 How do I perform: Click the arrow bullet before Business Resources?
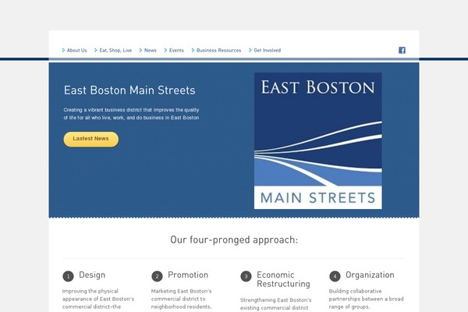193,50
